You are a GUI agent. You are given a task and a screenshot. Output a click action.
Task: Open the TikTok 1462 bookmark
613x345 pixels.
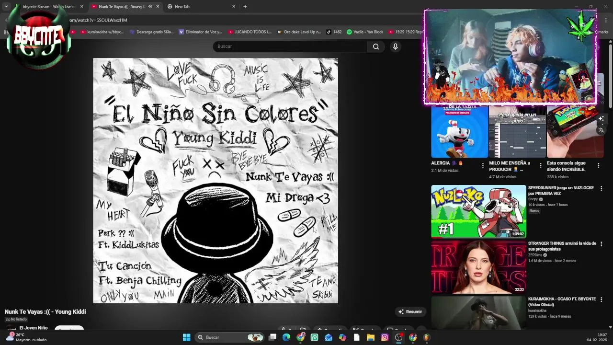(334, 32)
